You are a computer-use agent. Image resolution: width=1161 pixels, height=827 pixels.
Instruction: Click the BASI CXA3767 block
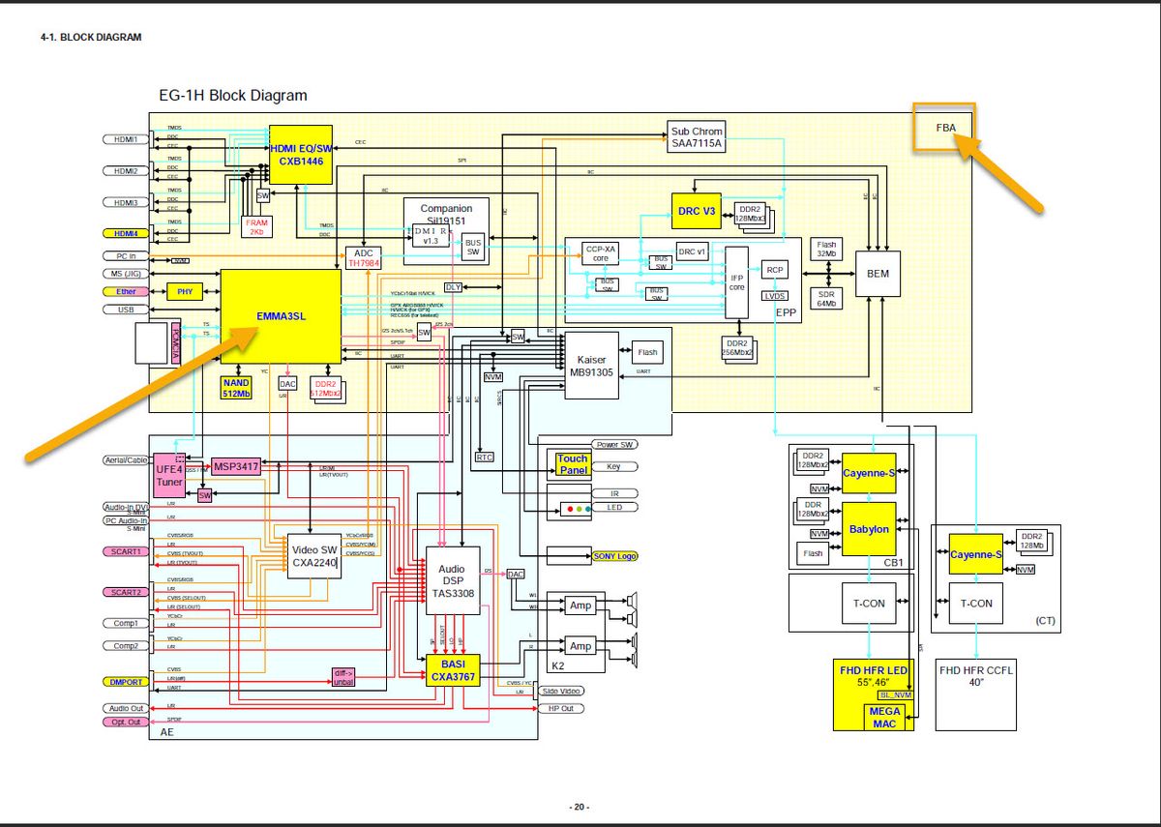point(454,670)
